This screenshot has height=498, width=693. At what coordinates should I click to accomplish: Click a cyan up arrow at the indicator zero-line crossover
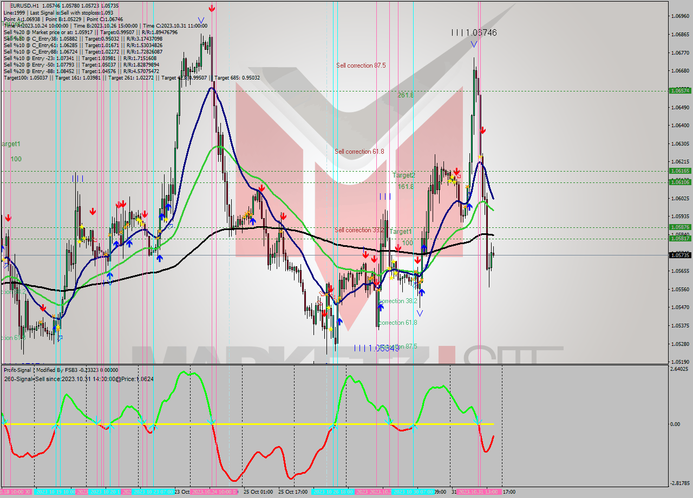[x=56, y=427]
